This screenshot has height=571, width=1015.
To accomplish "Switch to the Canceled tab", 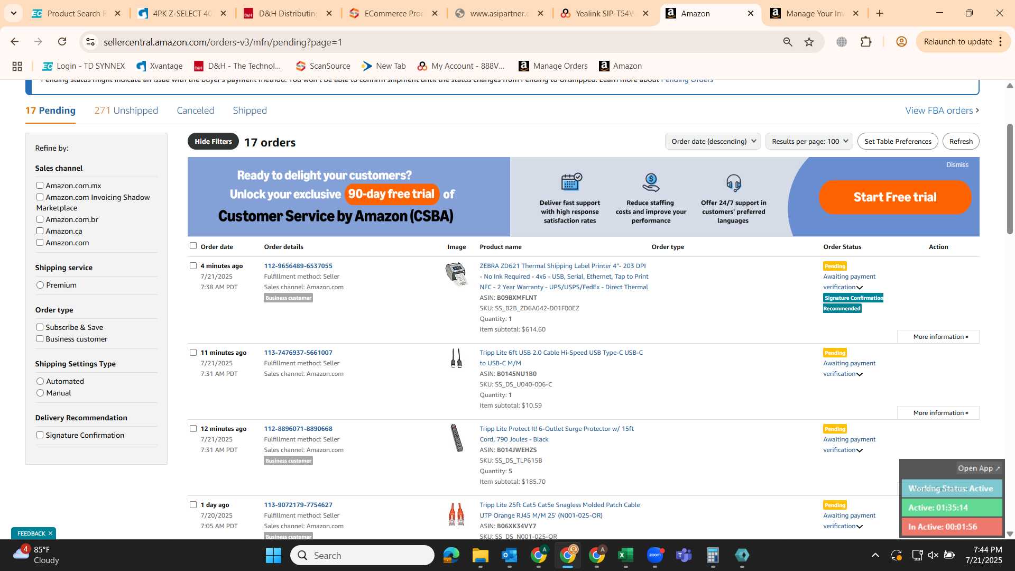I will (x=195, y=110).
